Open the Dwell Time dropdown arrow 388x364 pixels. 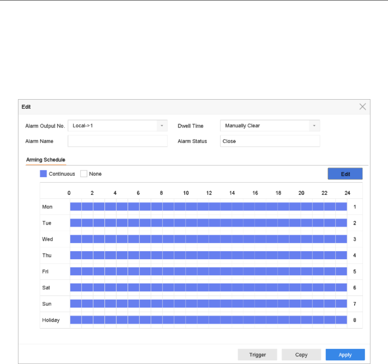pos(314,126)
